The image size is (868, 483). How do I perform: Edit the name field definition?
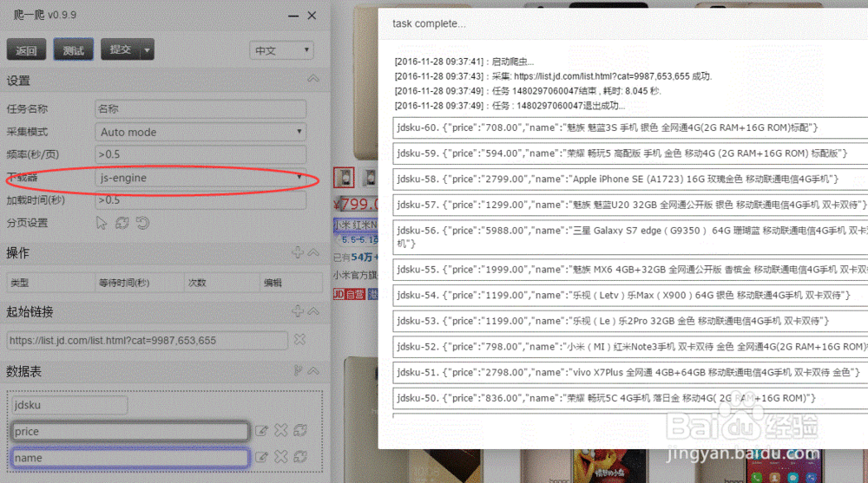261,457
